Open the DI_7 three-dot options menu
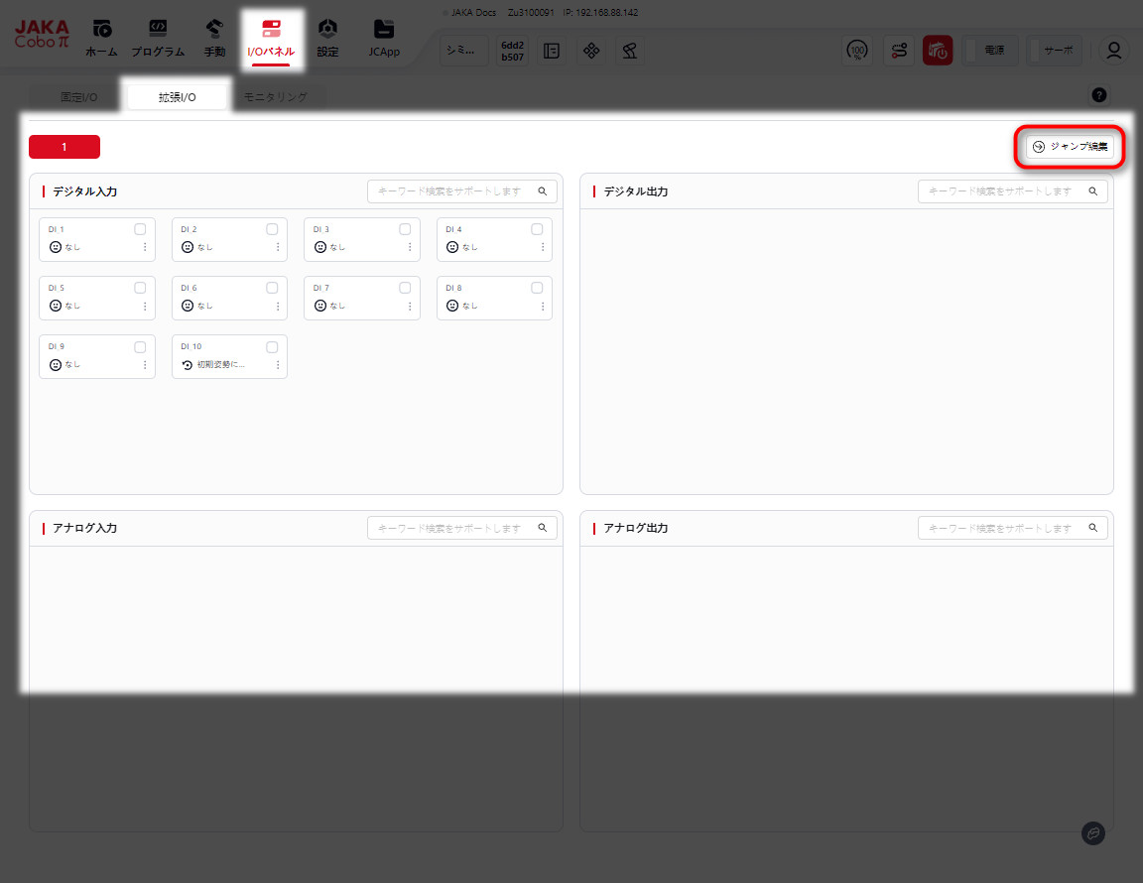This screenshot has height=883, width=1143. (410, 307)
